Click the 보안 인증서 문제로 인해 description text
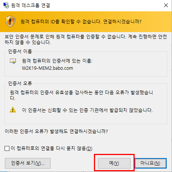This screenshot has height=172, width=172. [x=86, y=40]
